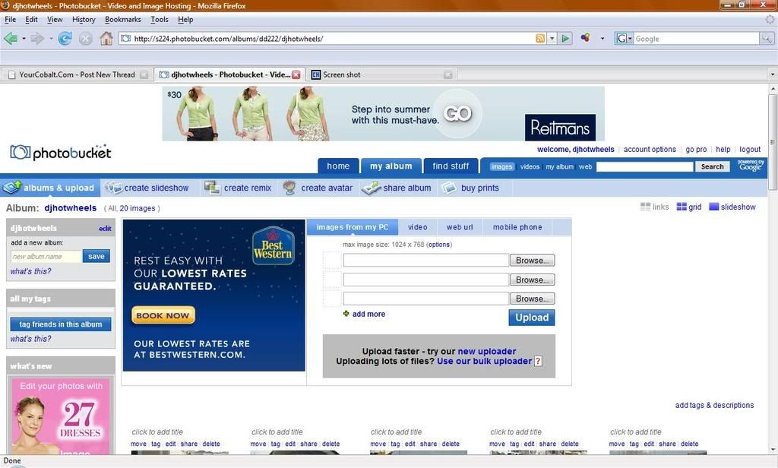Click the albums & upload icon
The height and width of the screenshot is (468, 778).
pyautogui.click(x=11, y=188)
